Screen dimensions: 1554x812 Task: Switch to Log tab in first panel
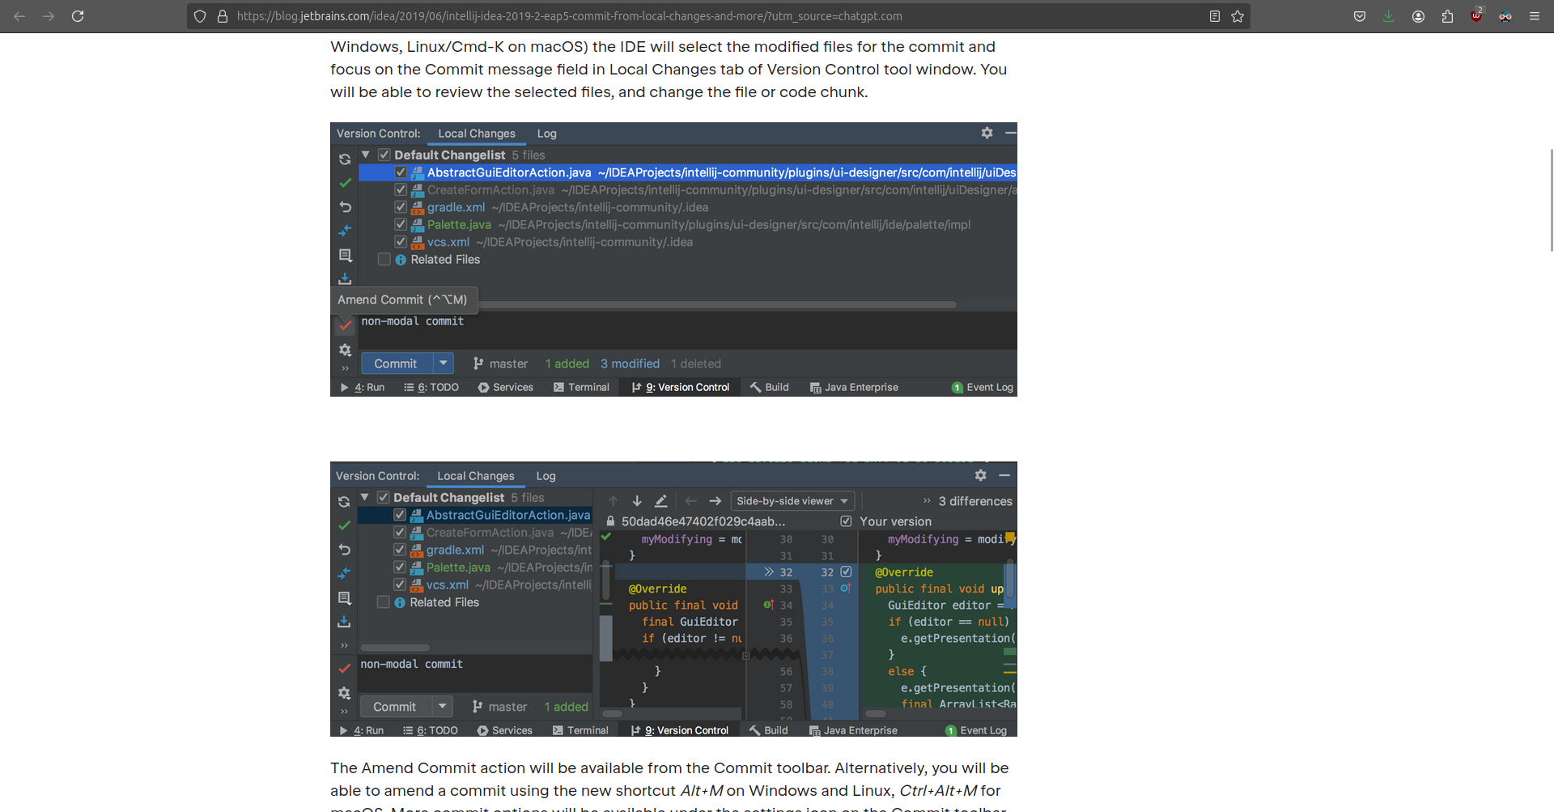coord(547,134)
